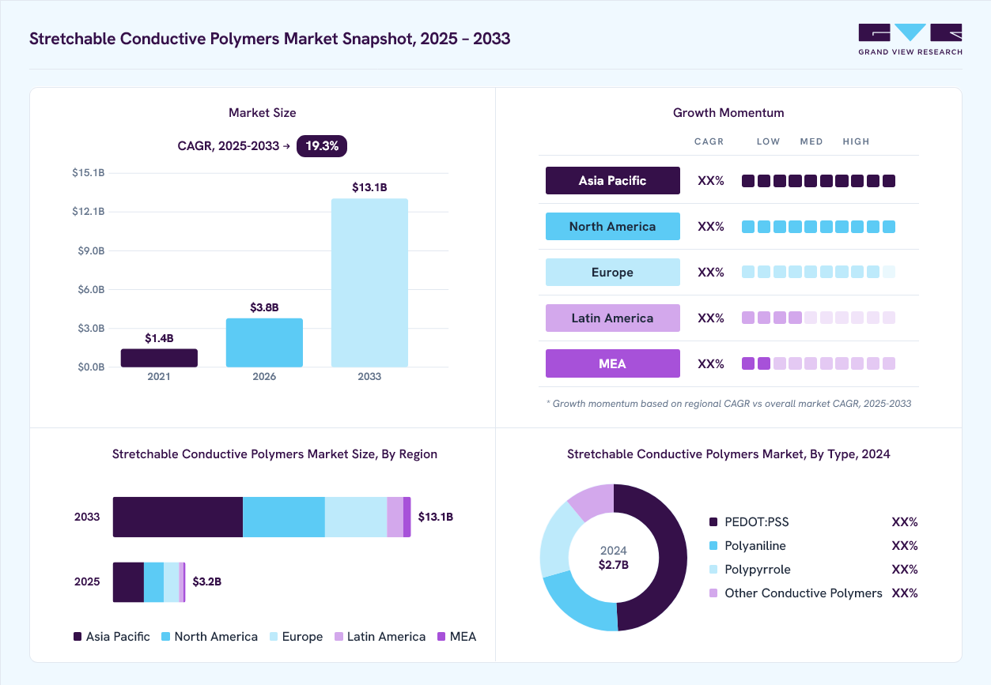Click the Market Size, By Region heading
Screen dimensions: 991x685
tap(274, 454)
